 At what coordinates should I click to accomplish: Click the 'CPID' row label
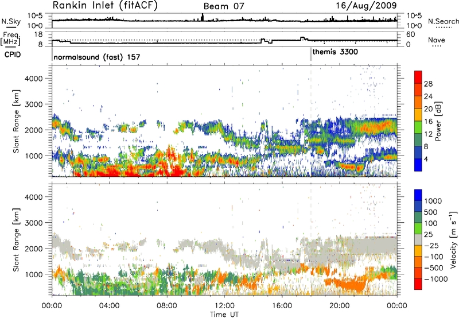(13, 55)
